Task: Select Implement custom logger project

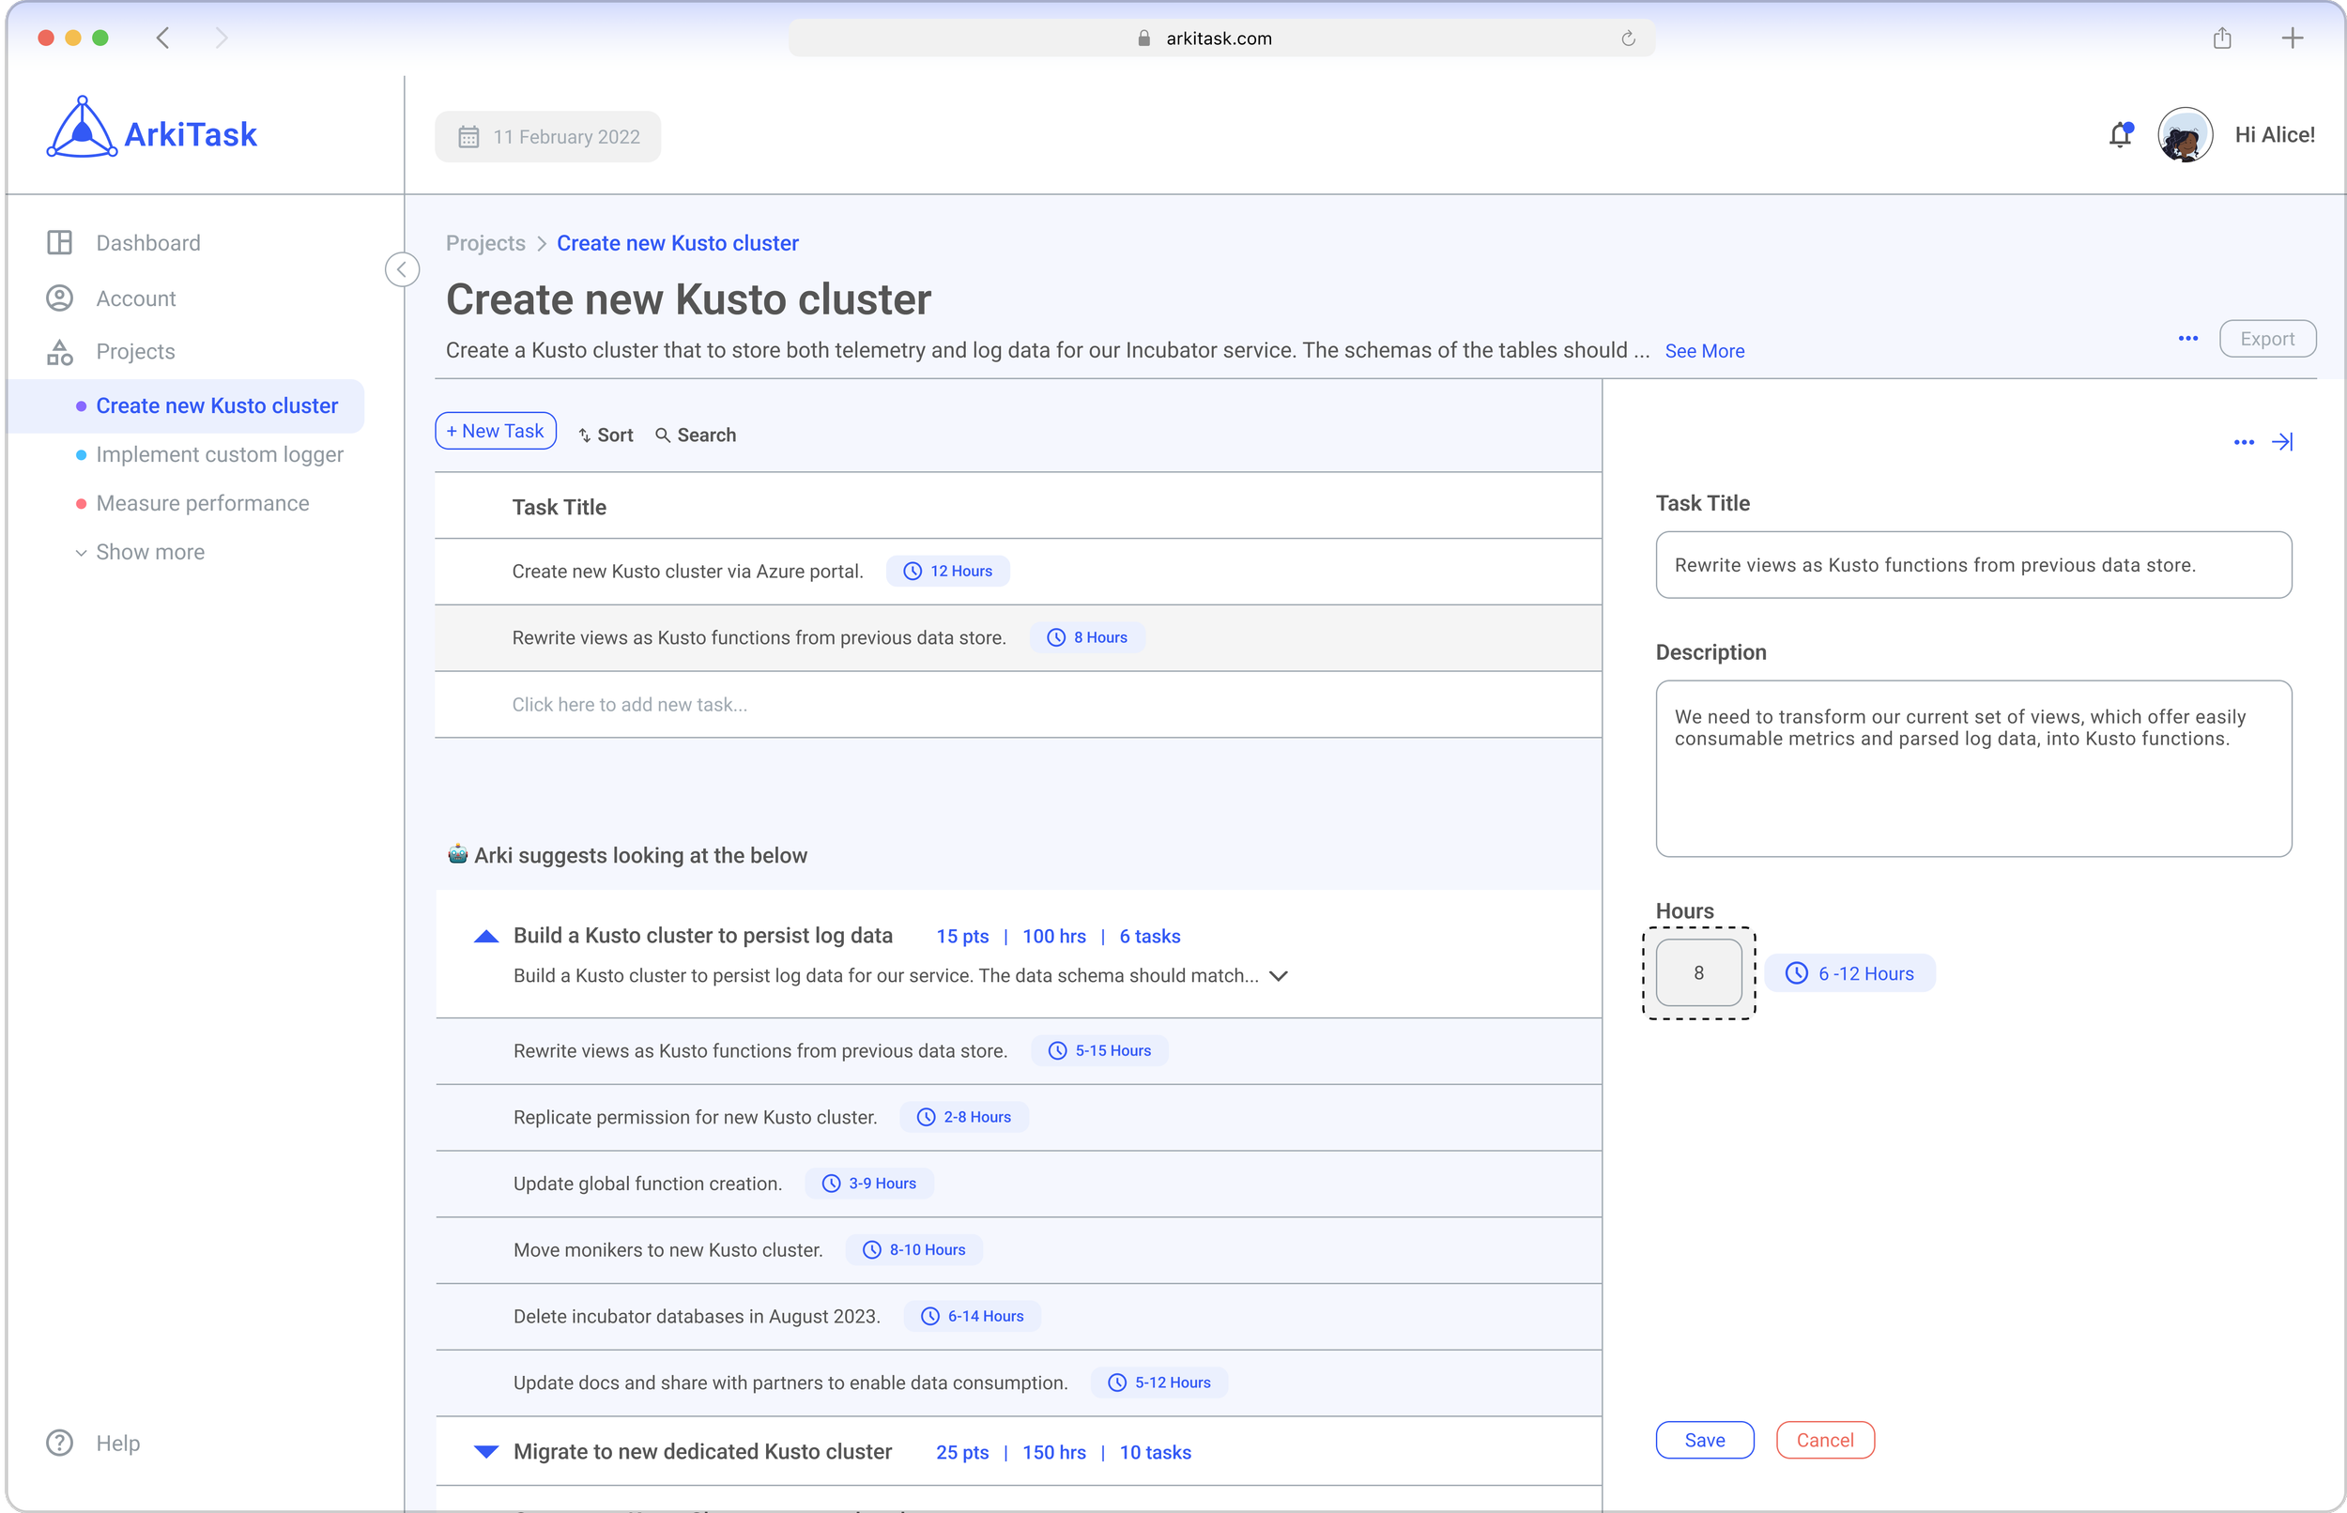Action: click(x=219, y=454)
